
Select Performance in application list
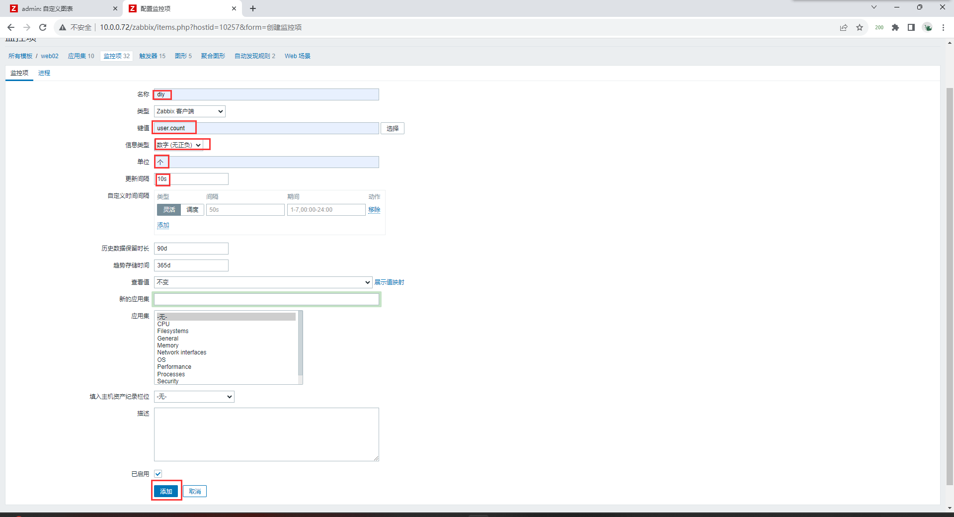(226, 367)
